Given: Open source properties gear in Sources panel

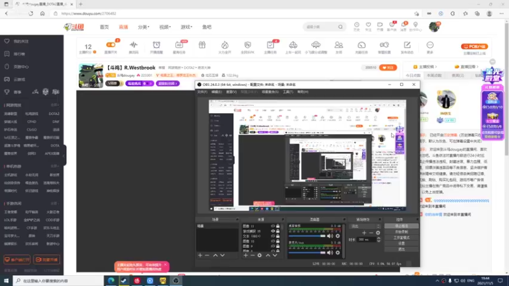Looking at the screenshot, I should coord(260,255).
